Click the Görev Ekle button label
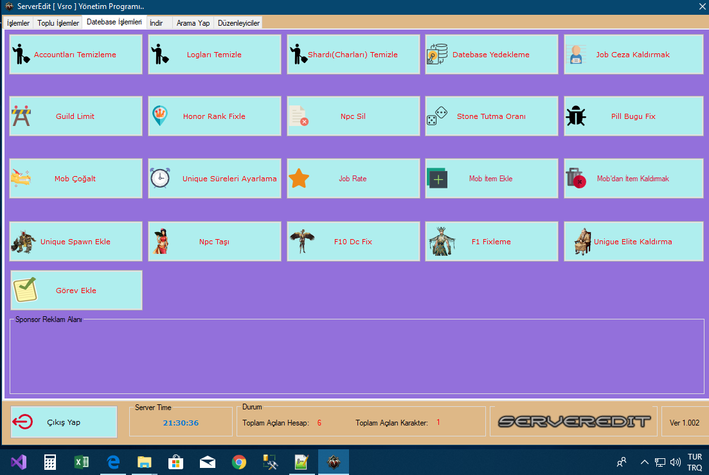This screenshot has width=709, height=475. coord(76,290)
